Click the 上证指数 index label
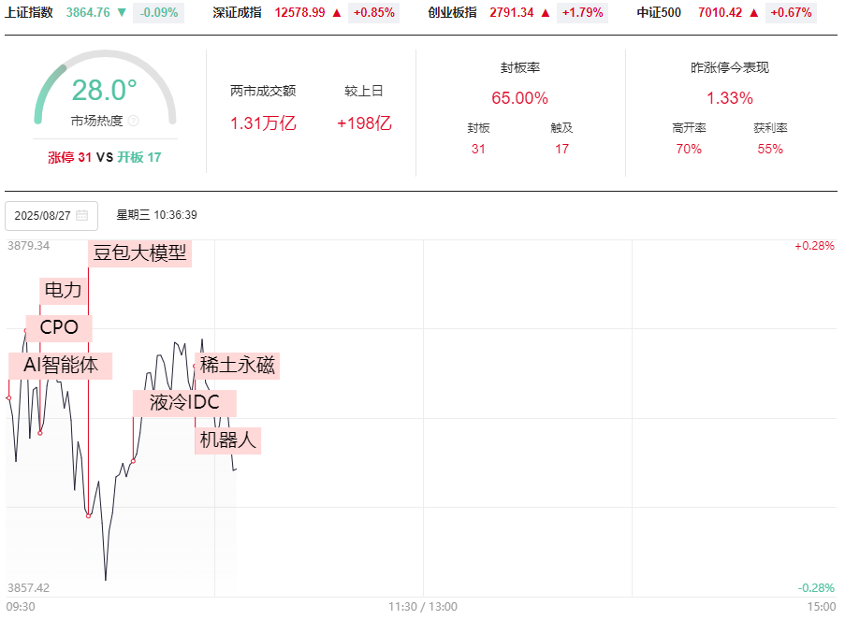The height and width of the screenshot is (620, 845). (x=28, y=13)
